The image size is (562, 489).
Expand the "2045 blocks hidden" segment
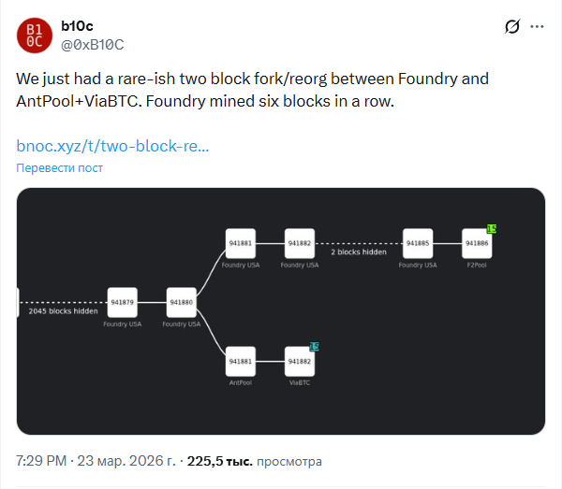(64, 310)
